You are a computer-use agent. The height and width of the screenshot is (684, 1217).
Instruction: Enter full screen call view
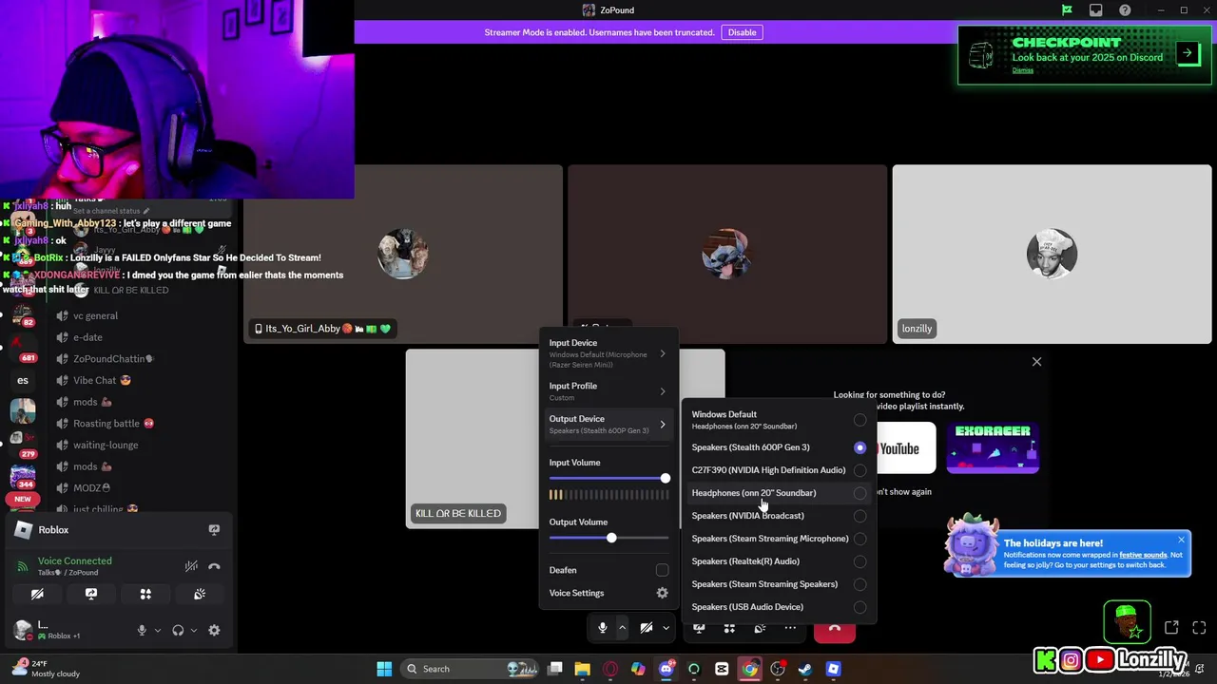click(x=1199, y=628)
